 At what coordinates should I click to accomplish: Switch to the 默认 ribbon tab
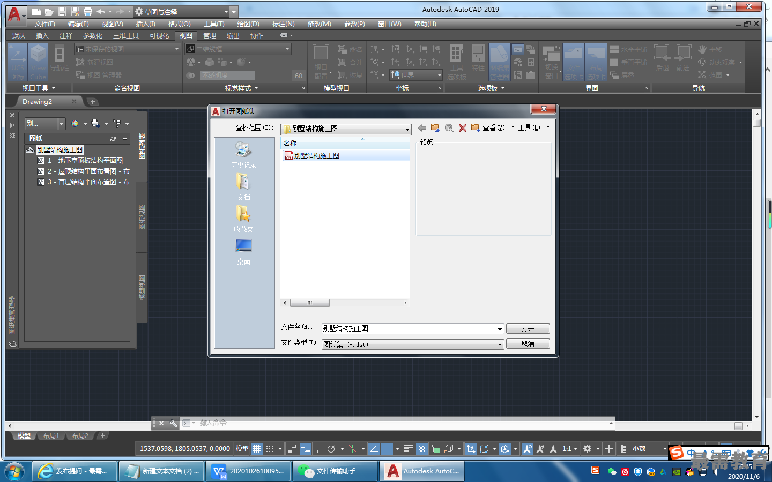click(x=19, y=36)
